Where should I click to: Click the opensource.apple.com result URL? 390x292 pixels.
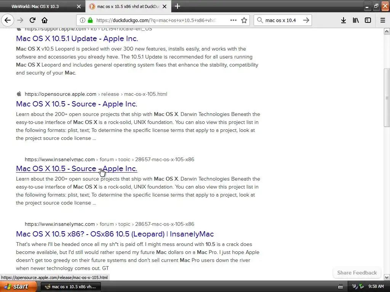[x=96, y=94]
